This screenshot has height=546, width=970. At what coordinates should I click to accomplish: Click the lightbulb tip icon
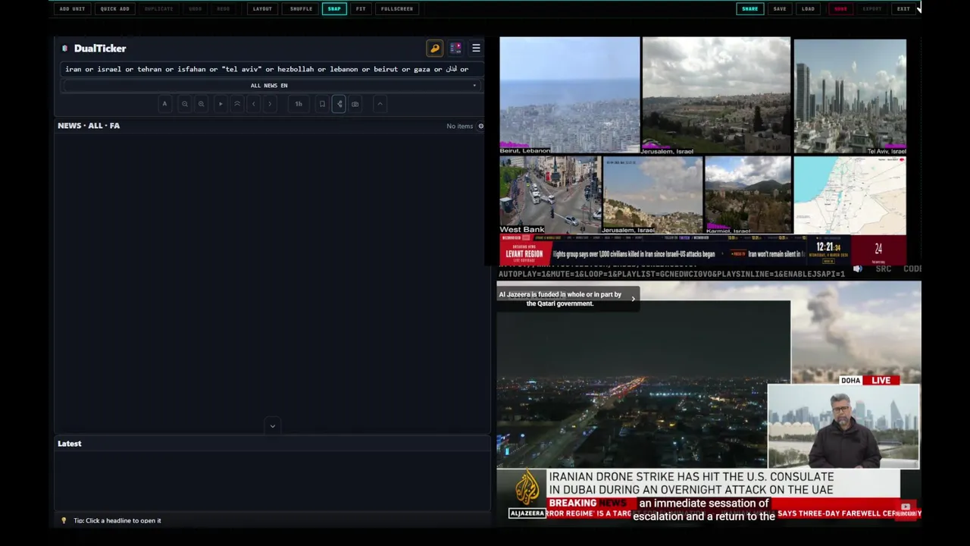(x=64, y=521)
